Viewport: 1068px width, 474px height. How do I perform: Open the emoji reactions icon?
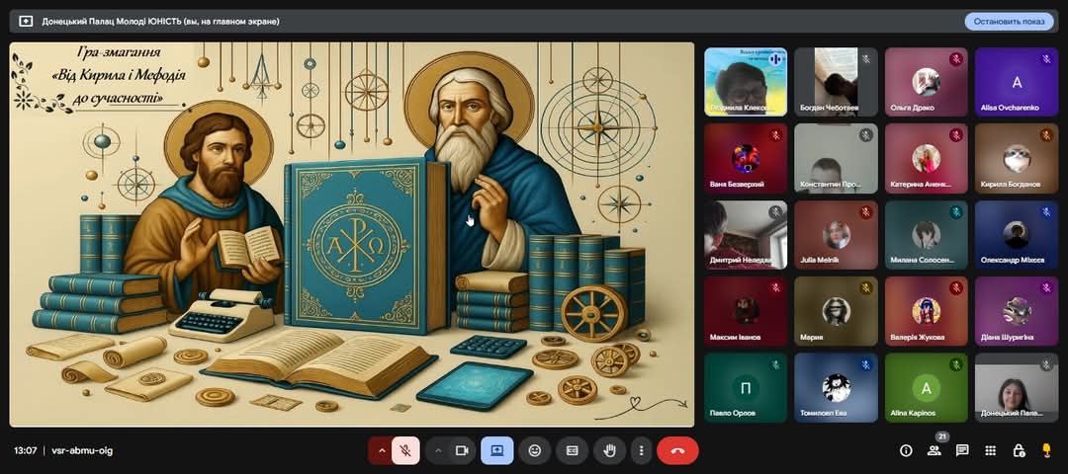coord(535,450)
